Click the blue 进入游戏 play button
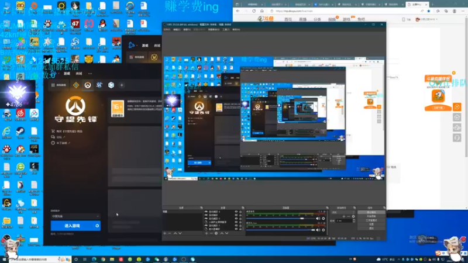Image resolution: width=468 pixels, height=263 pixels. pos(72,226)
